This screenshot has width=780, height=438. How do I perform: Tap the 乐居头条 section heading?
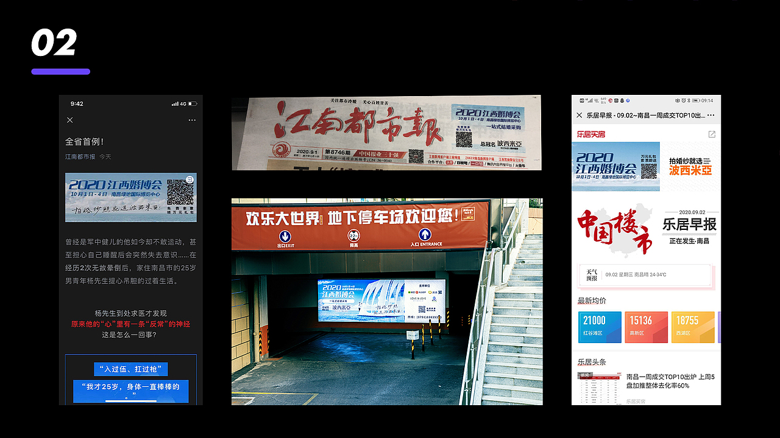(592, 362)
